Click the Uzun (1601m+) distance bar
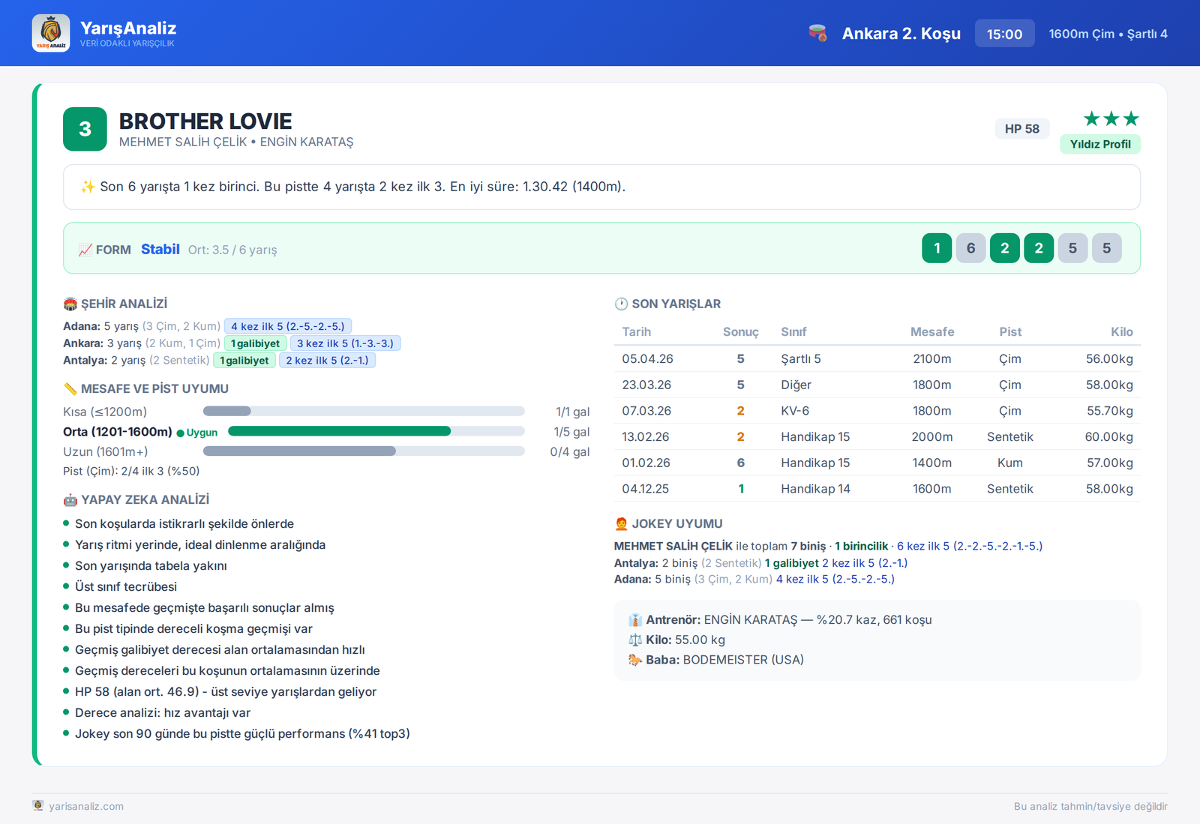This screenshot has width=1200, height=824. tap(364, 451)
